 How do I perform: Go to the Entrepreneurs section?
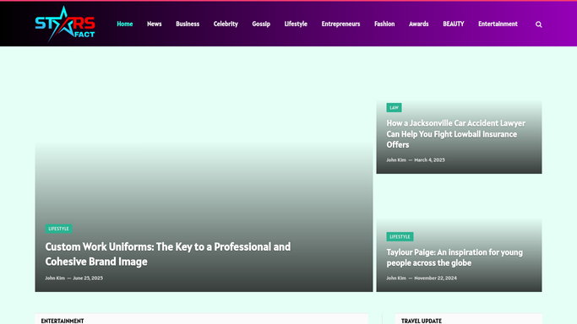340,24
